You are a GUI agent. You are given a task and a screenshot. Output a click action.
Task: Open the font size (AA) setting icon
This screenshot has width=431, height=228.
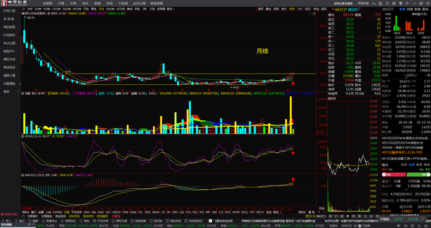(374, 3)
